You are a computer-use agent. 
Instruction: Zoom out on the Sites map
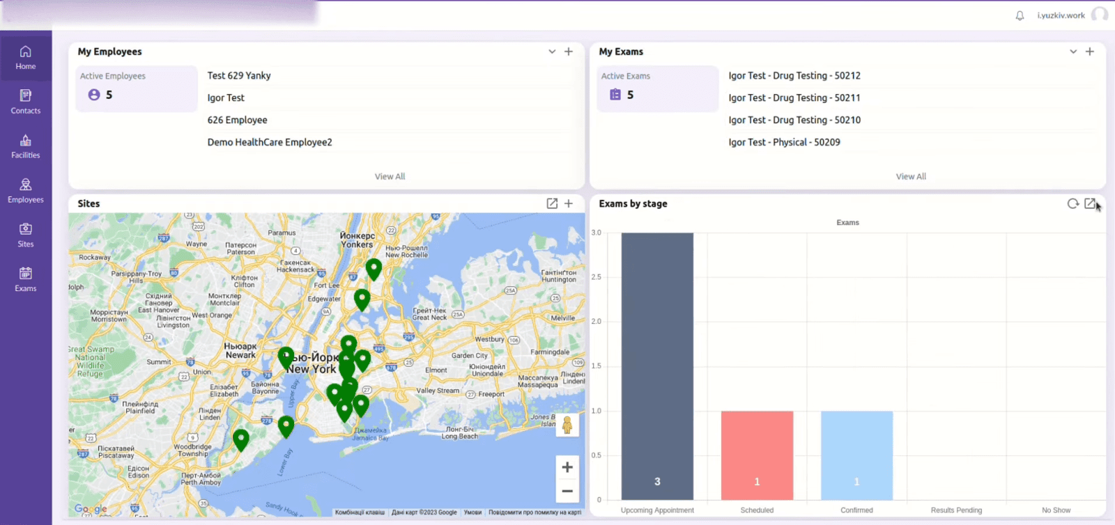point(567,491)
